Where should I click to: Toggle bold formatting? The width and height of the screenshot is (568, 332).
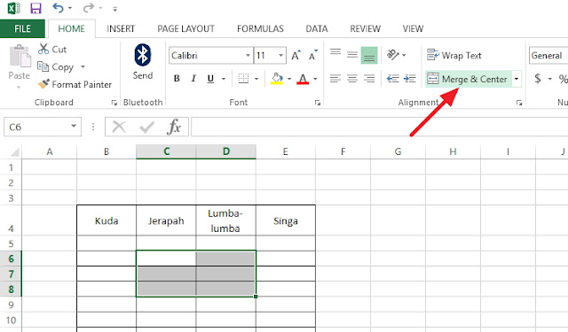coord(177,79)
